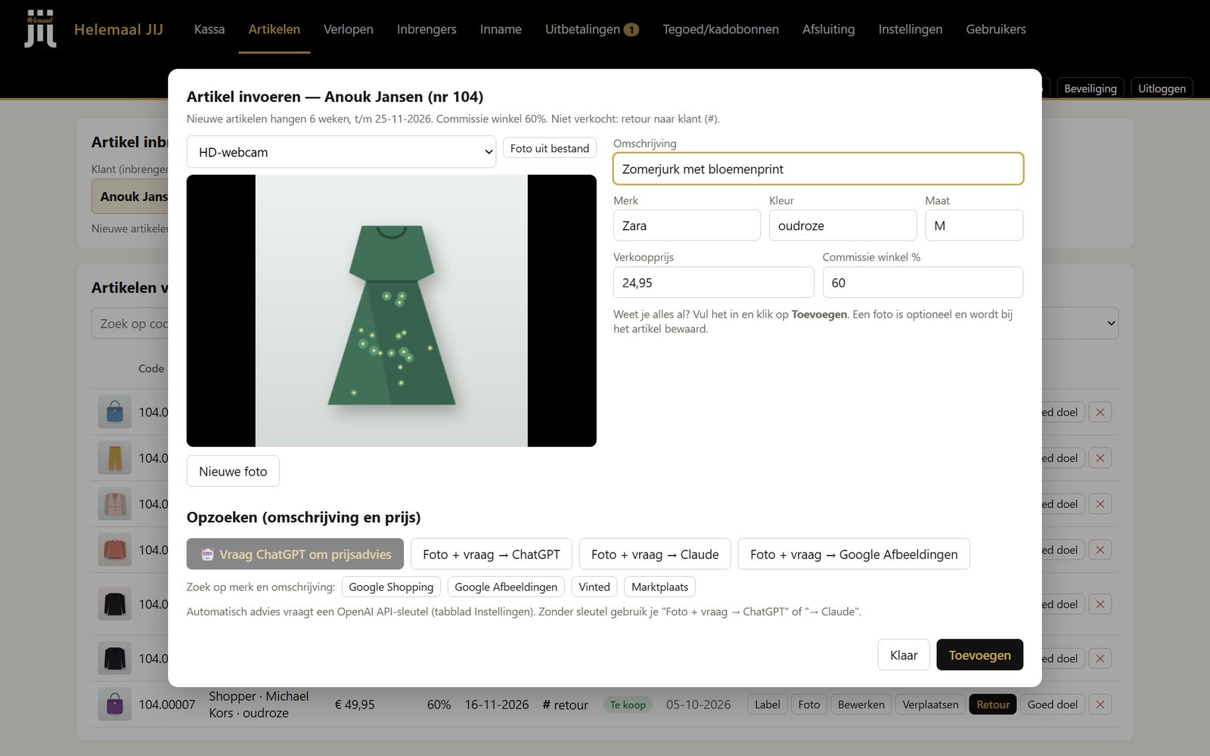Switch to the Tegoed/kadobonnen tab
Screen dimensions: 1210x756
(721, 29)
